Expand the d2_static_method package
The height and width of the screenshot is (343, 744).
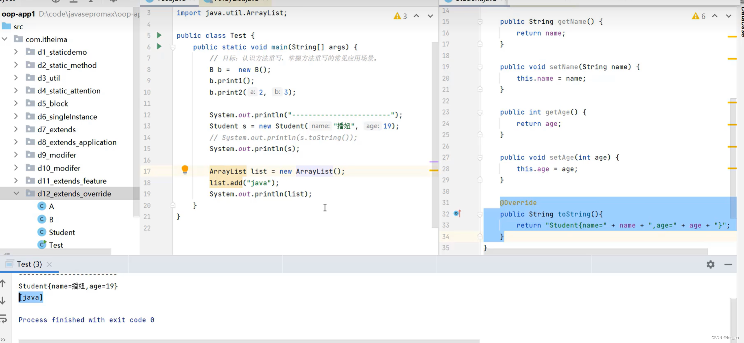tap(16, 65)
